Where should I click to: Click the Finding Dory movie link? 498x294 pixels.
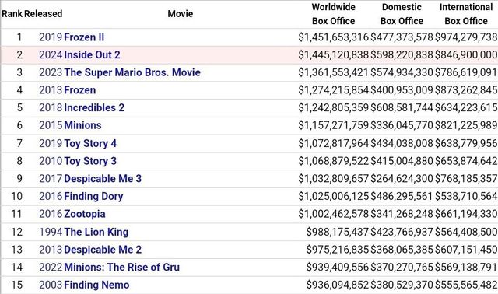93,196
